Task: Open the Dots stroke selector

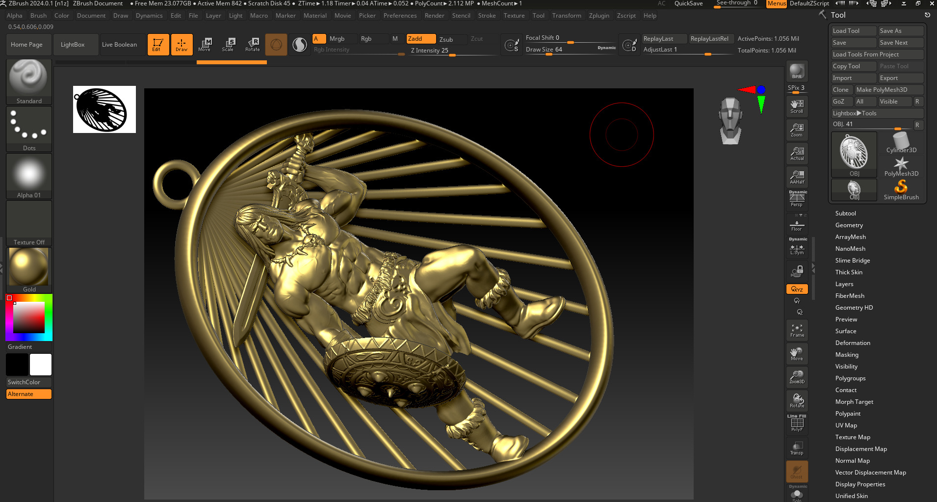Action: 29,129
